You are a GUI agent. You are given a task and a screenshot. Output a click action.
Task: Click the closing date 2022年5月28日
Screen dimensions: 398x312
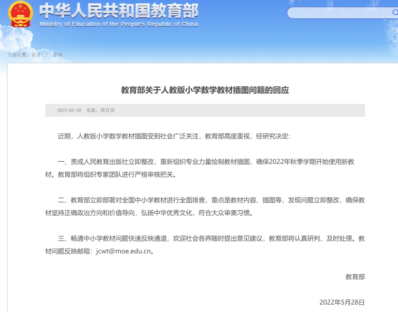[x=342, y=302]
